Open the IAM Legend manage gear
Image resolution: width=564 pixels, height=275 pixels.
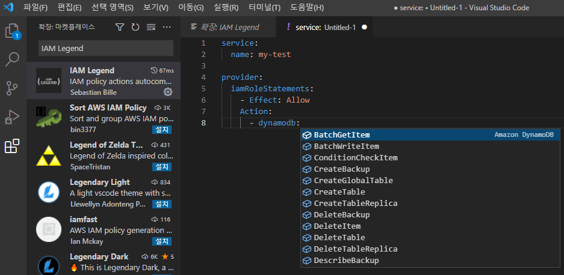pos(167,92)
